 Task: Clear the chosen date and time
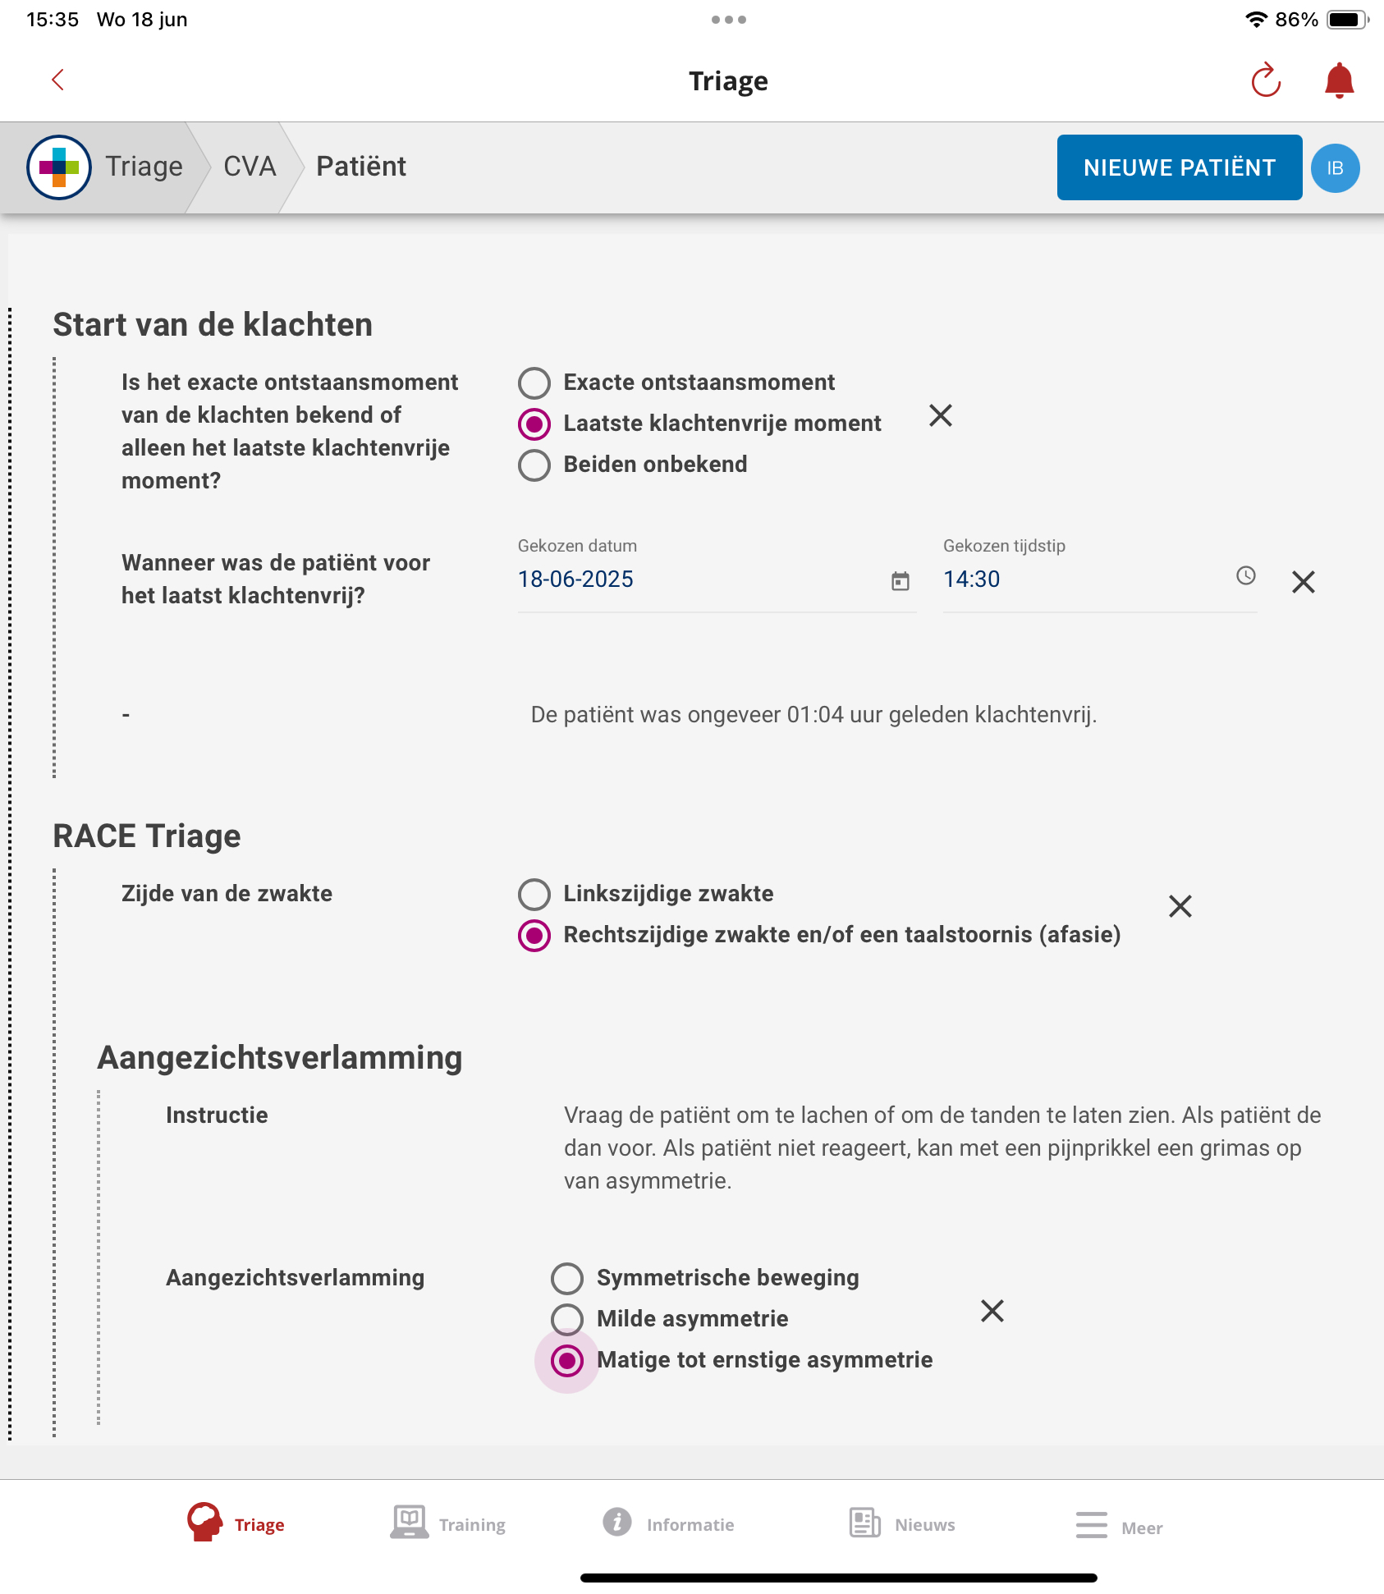(x=1303, y=582)
